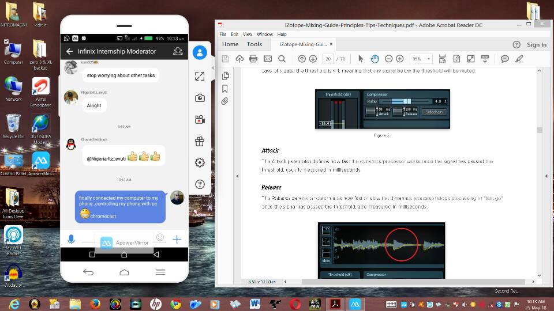The height and width of the screenshot is (311, 554).
Task: Click Internet Explorer icon in taskbar
Action: 14,304
